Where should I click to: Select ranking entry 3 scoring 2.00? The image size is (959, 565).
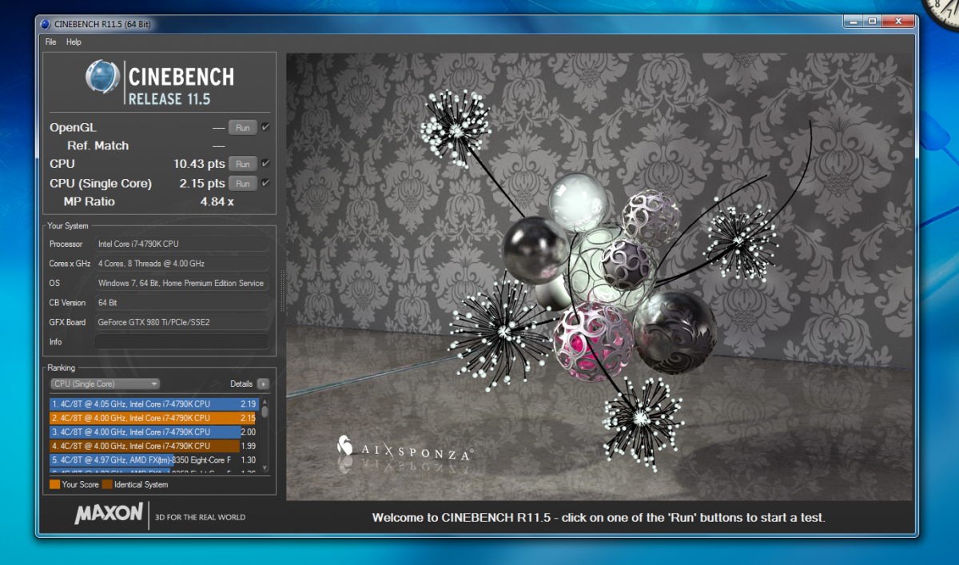tap(153, 432)
